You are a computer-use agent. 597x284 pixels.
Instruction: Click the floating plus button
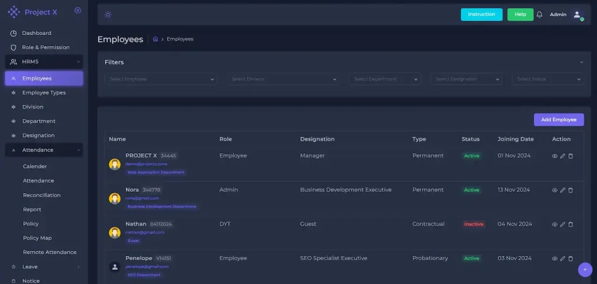coord(585,270)
